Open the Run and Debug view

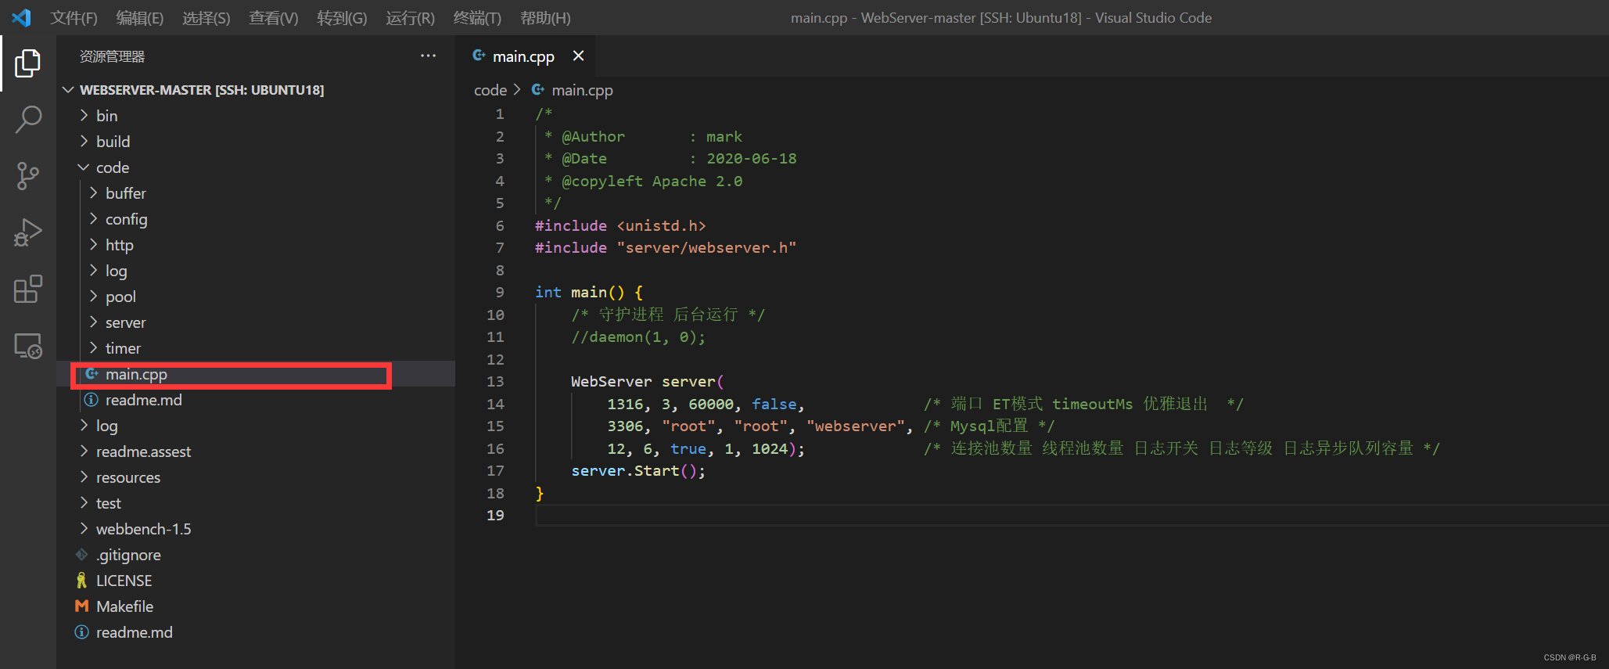[x=28, y=232]
